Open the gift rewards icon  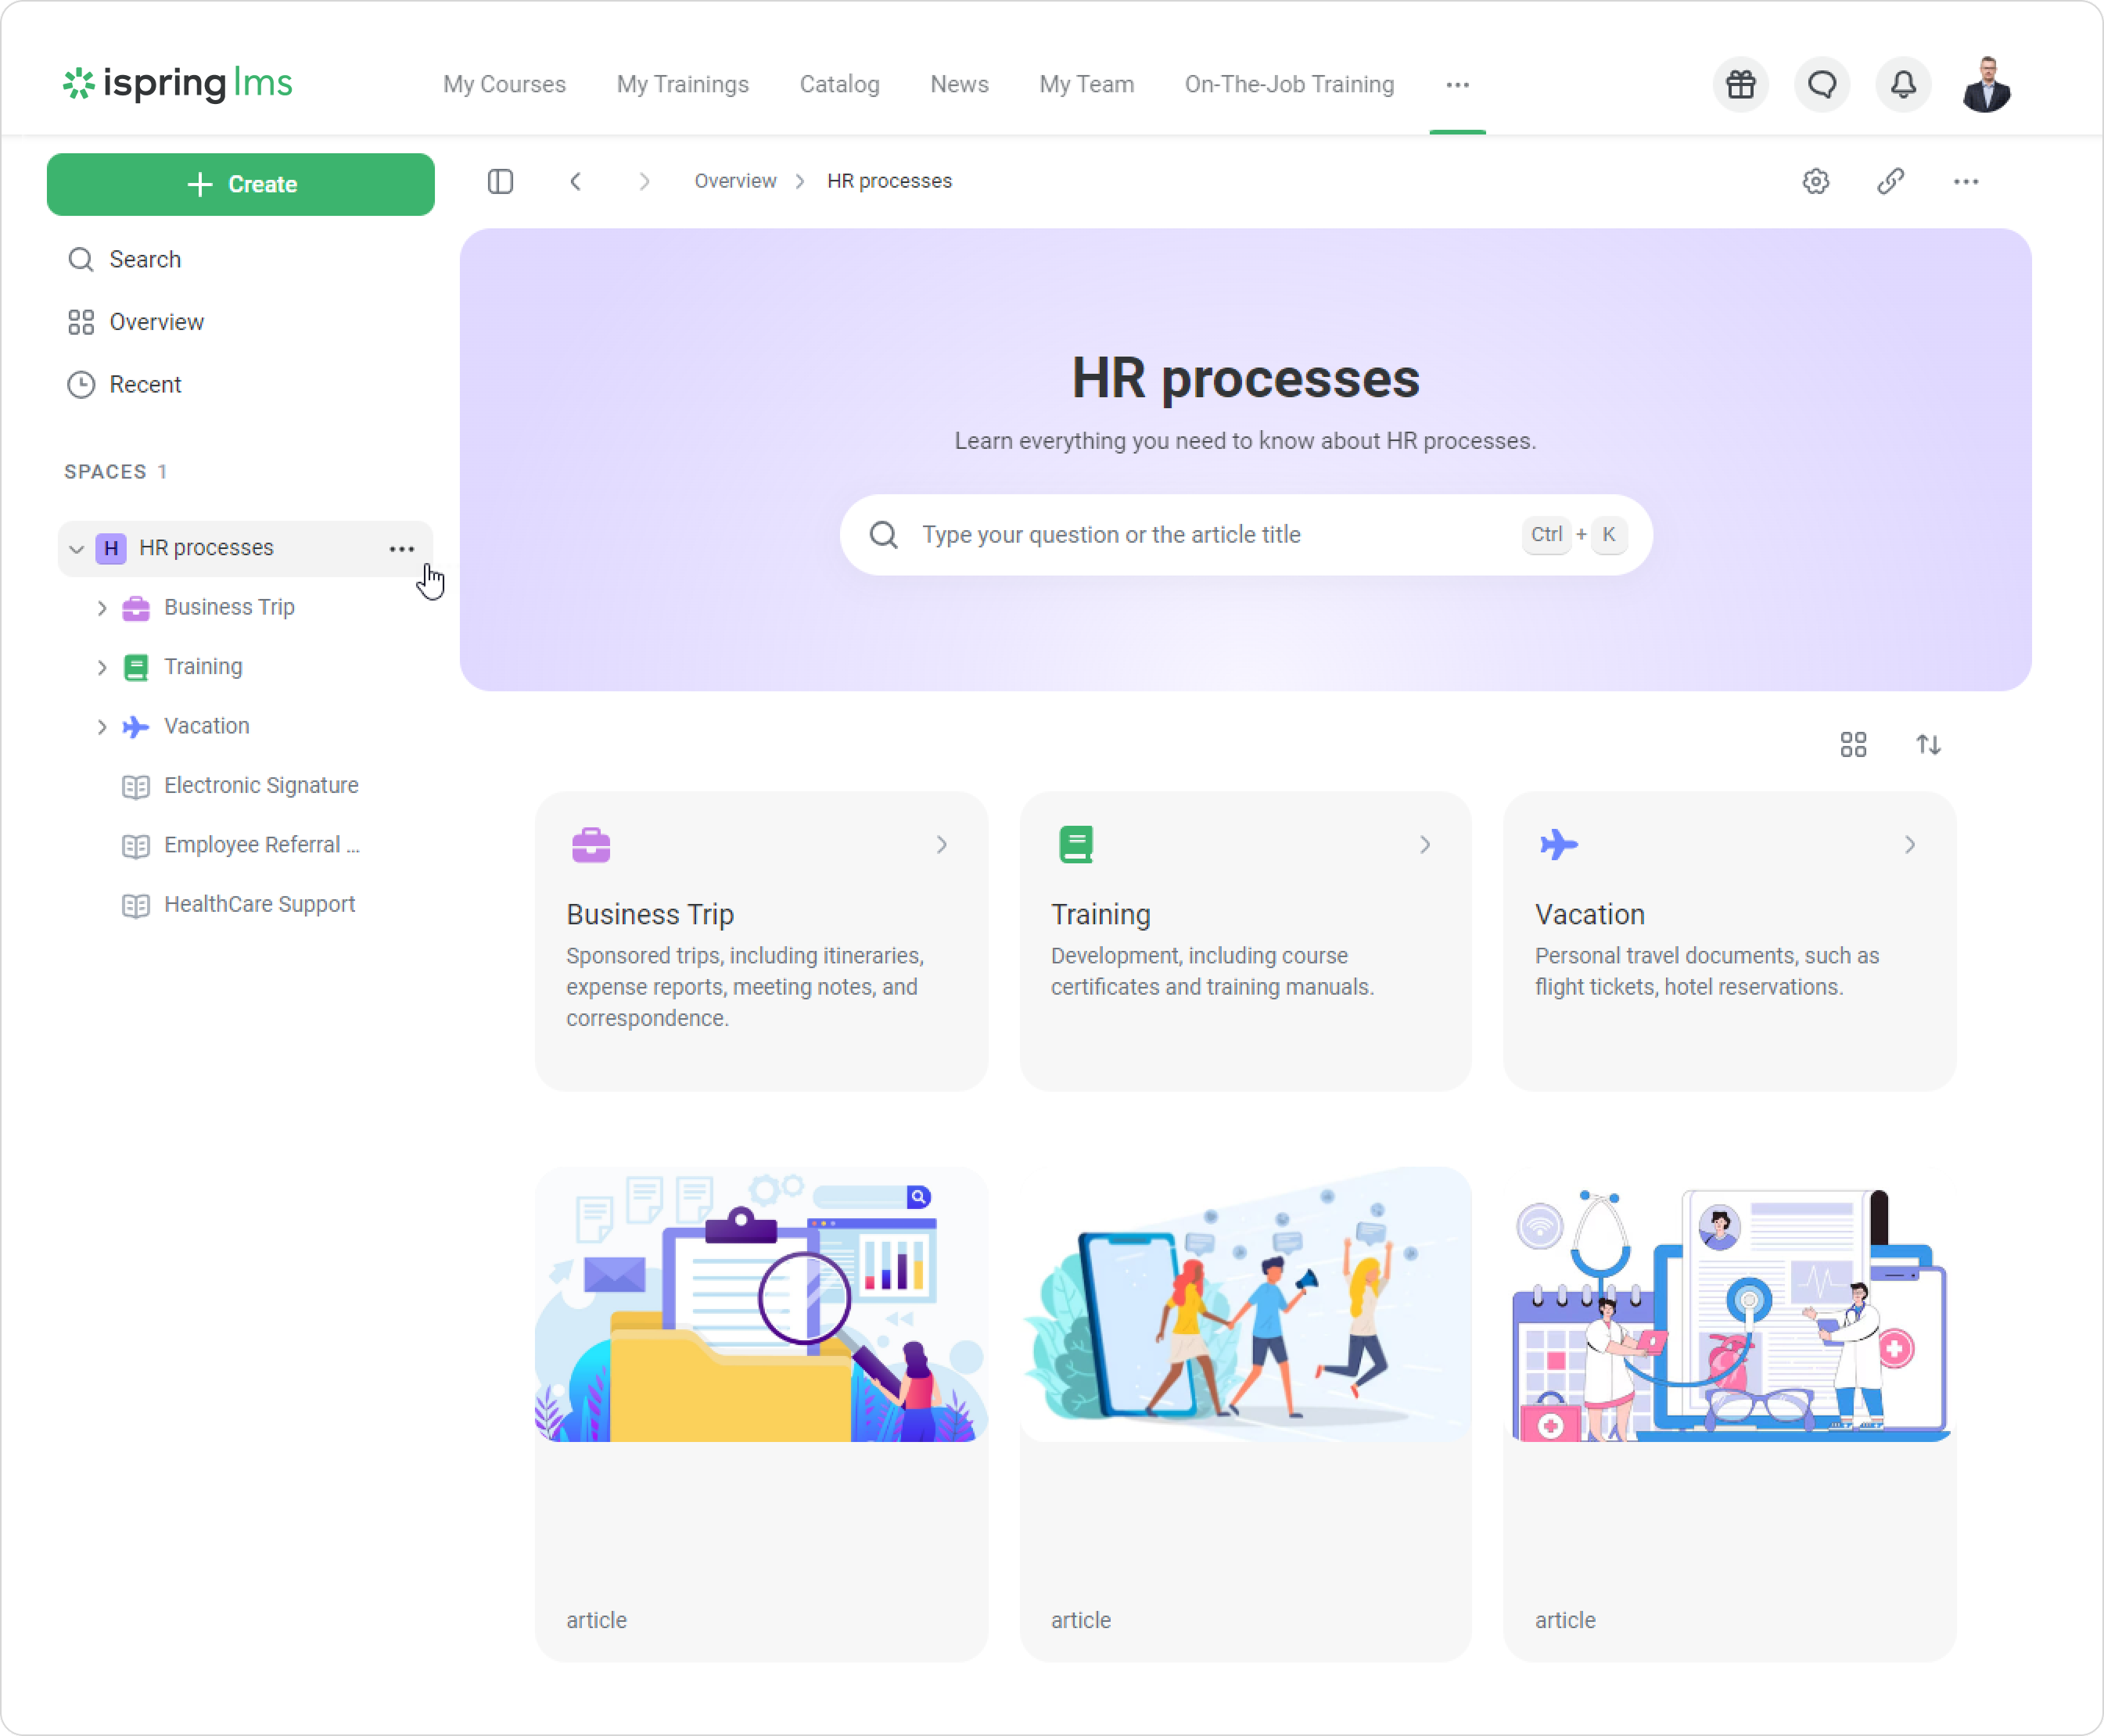1740,85
